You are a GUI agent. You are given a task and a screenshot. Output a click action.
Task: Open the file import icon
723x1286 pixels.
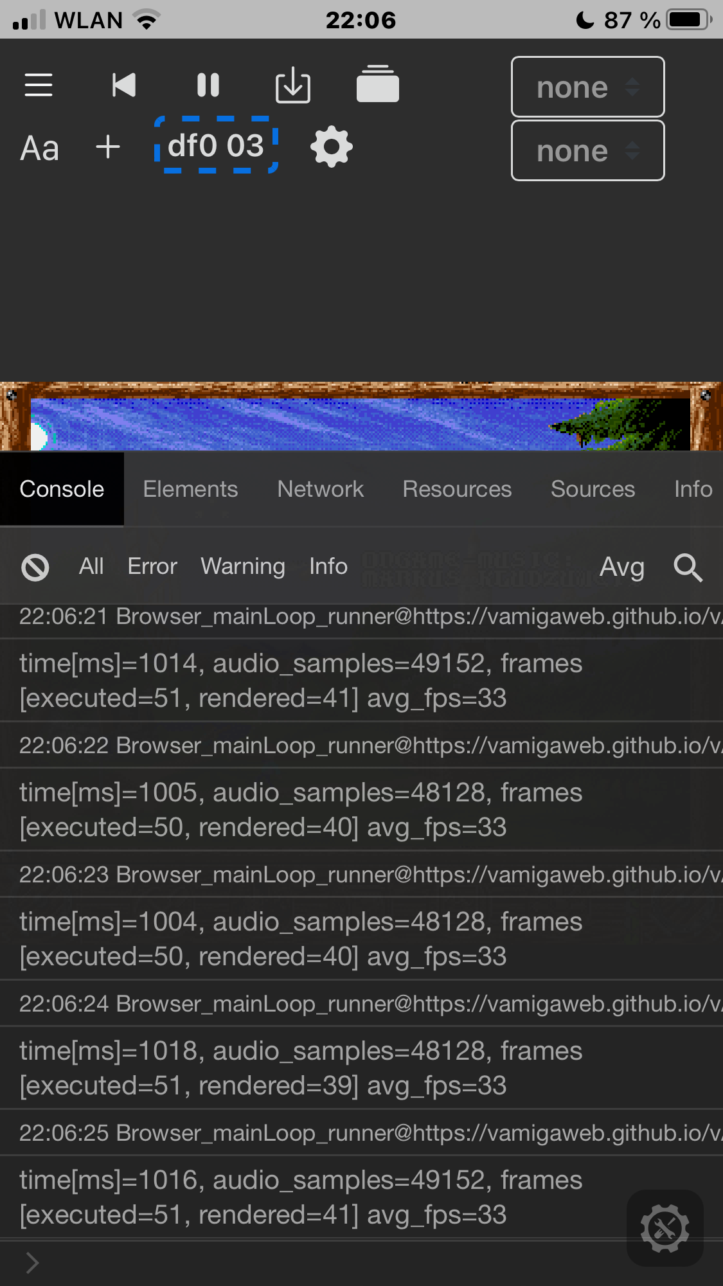(x=293, y=84)
